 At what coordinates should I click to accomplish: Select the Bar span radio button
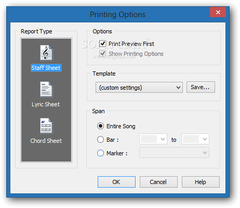[x=100, y=140]
